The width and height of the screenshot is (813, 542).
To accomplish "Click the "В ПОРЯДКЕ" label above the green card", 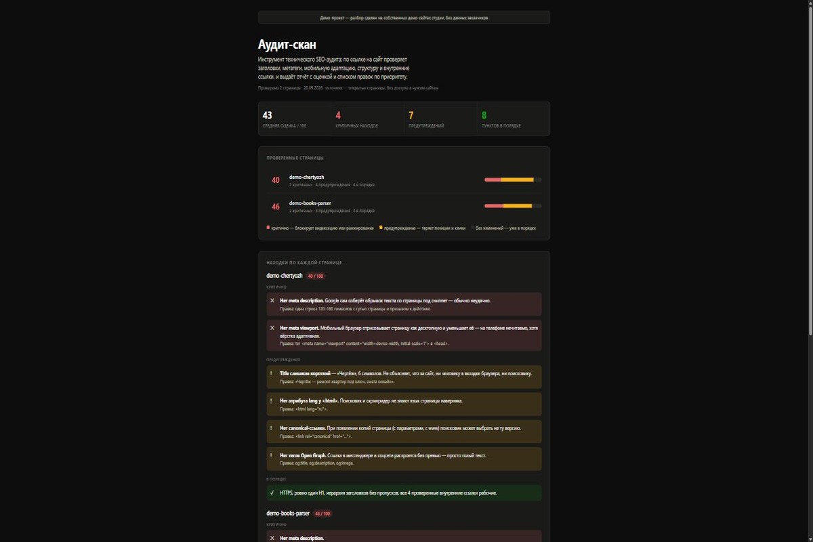I will [276, 479].
